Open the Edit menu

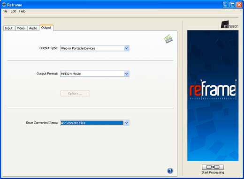(13, 11)
